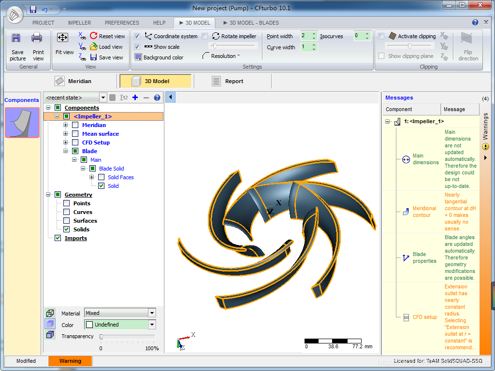The image size is (495, 371).
Task: Click the impeller thumbnail in Components panel
Action: click(22, 122)
